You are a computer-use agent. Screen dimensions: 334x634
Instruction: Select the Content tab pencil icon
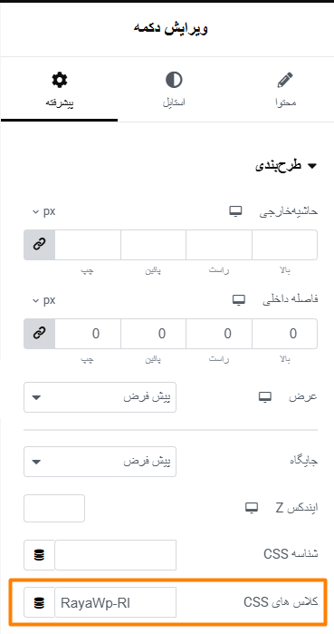pyautogui.click(x=285, y=80)
